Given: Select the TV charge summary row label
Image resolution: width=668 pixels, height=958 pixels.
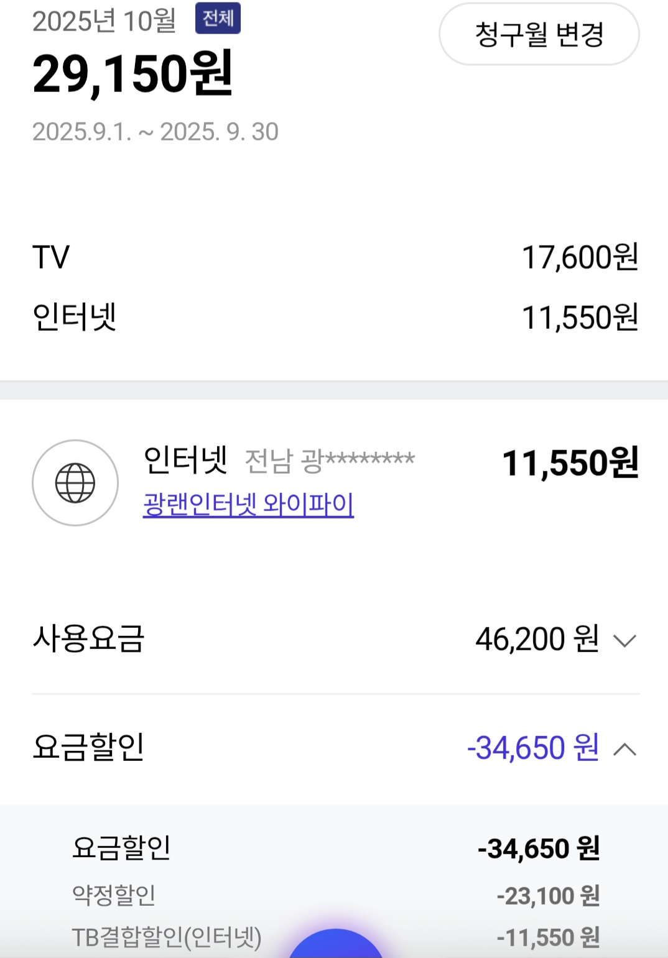Looking at the screenshot, I should click(x=51, y=257).
